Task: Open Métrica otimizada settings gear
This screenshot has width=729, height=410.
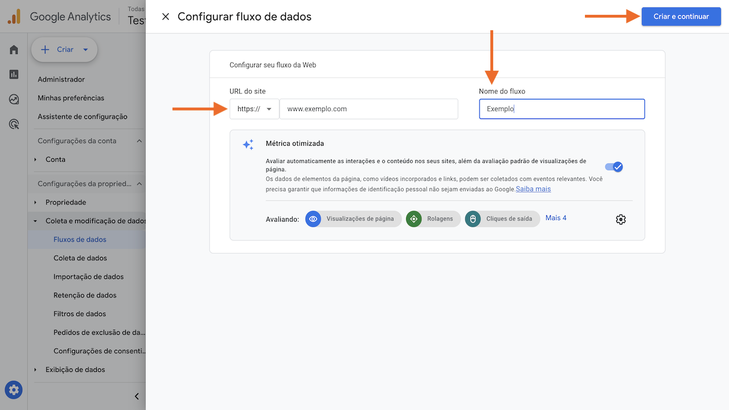Action: pos(620,219)
